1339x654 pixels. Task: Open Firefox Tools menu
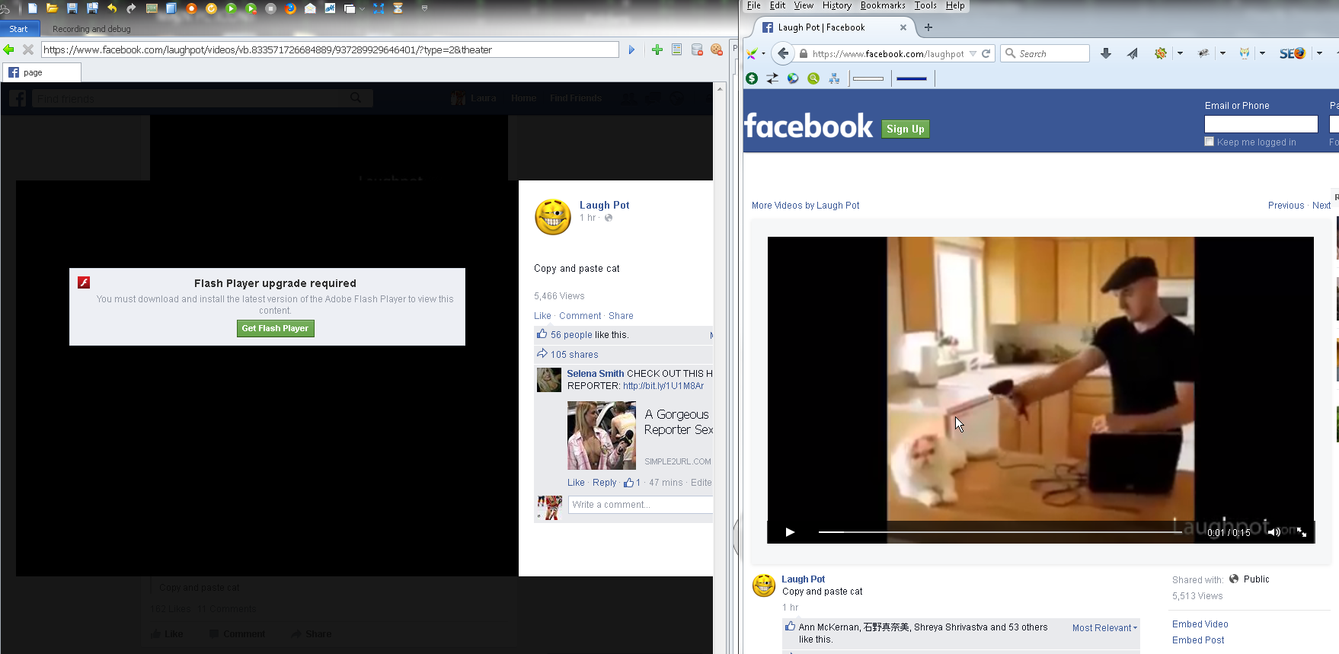pyautogui.click(x=925, y=5)
